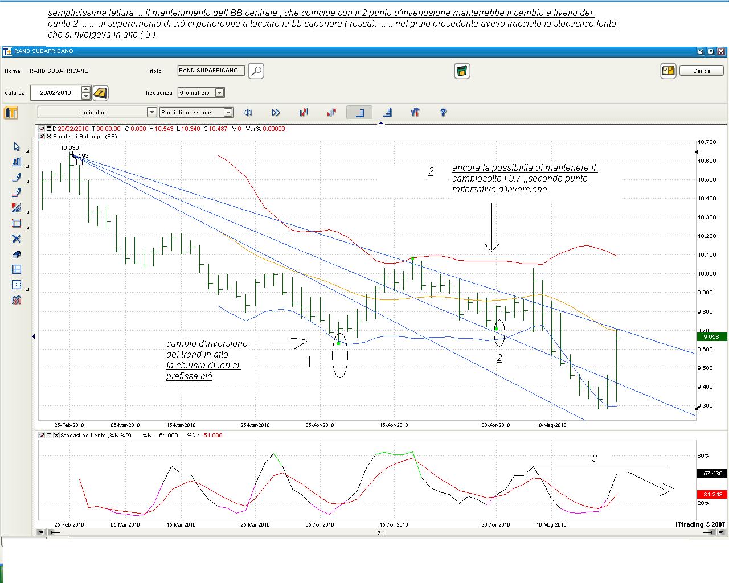
Task: Click the green 9.658 current price marker
Action: coord(711,336)
